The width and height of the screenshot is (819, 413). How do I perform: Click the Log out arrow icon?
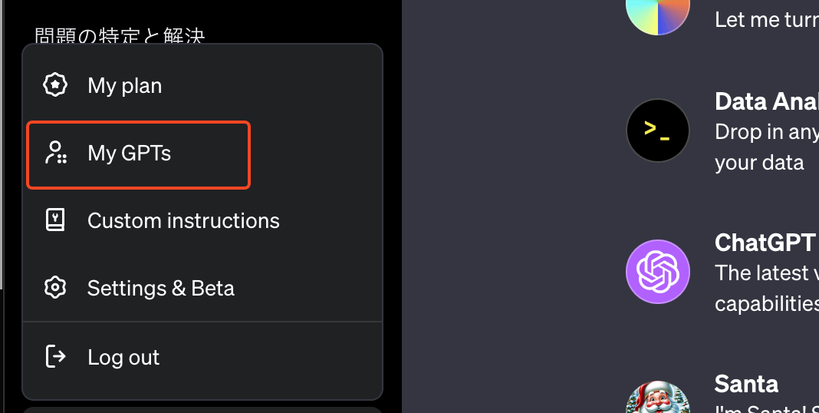tap(55, 356)
